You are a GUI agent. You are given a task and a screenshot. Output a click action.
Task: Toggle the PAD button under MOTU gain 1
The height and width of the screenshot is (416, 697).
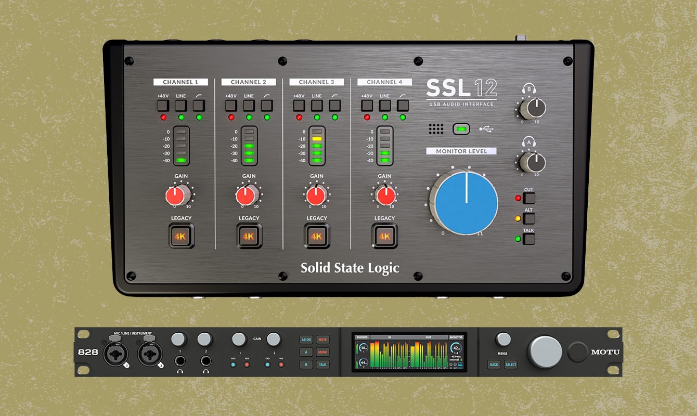[x=233, y=365]
